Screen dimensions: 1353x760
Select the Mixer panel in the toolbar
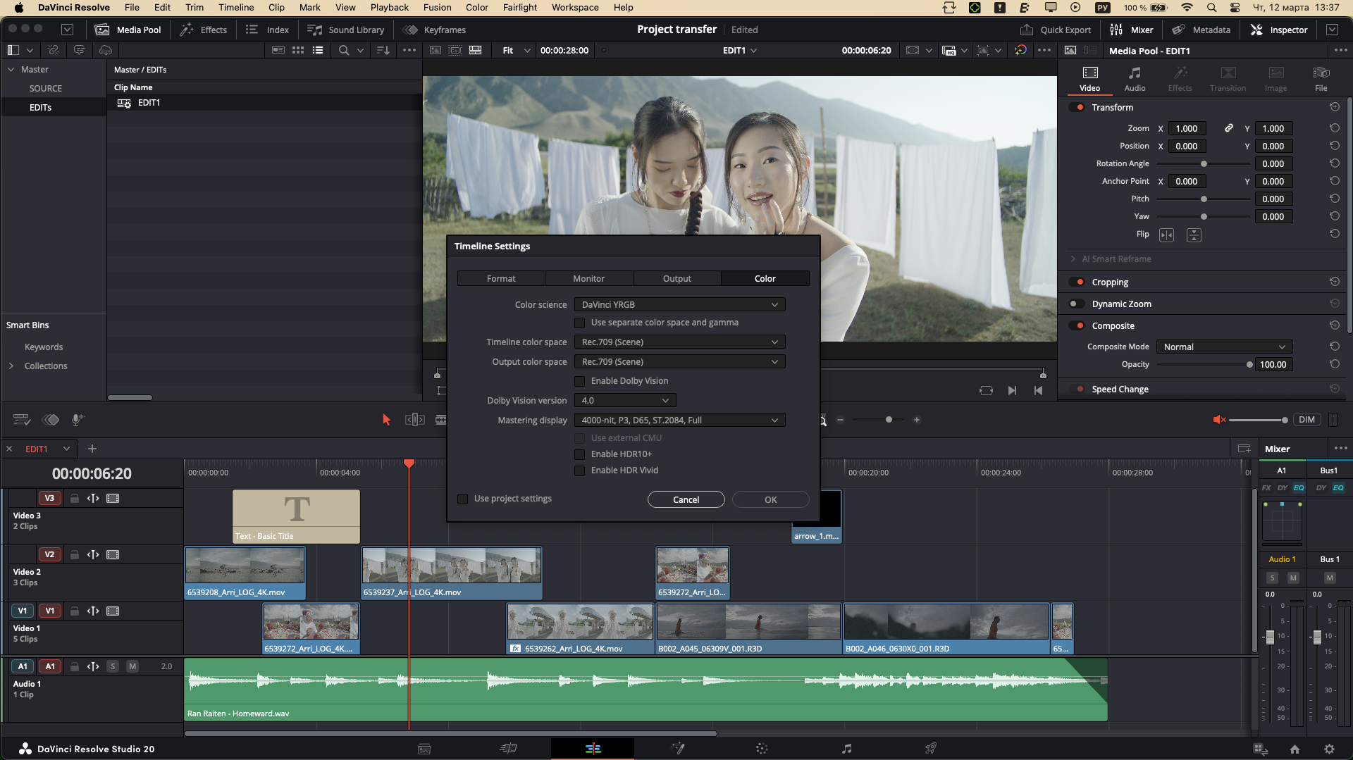(x=1132, y=30)
